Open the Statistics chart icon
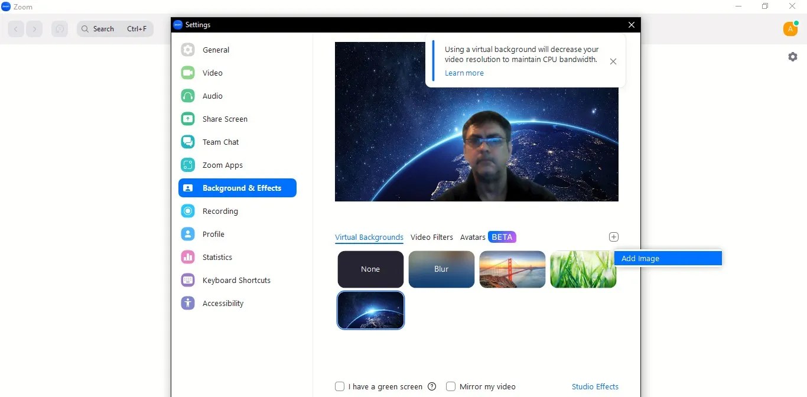This screenshot has width=807, height=397. [x=188, y=257]
